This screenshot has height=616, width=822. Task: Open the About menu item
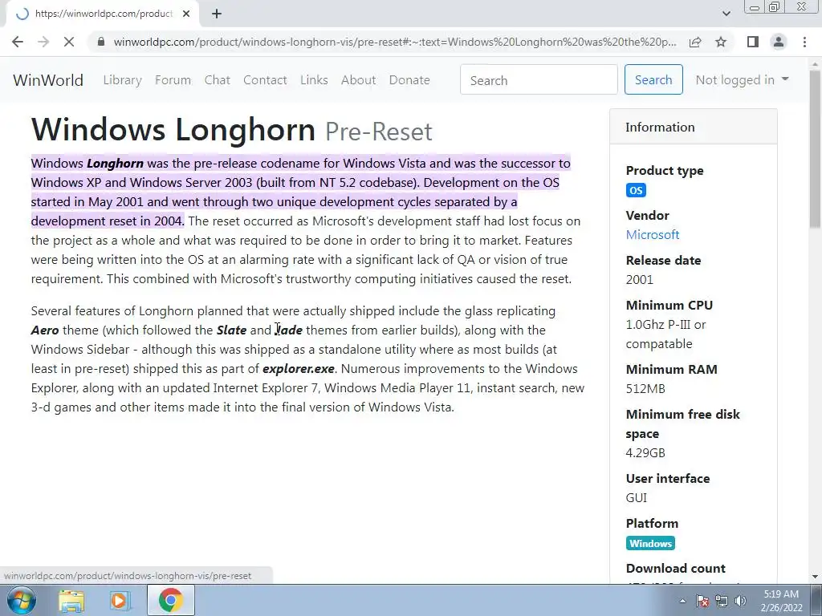tap(358, 80)
